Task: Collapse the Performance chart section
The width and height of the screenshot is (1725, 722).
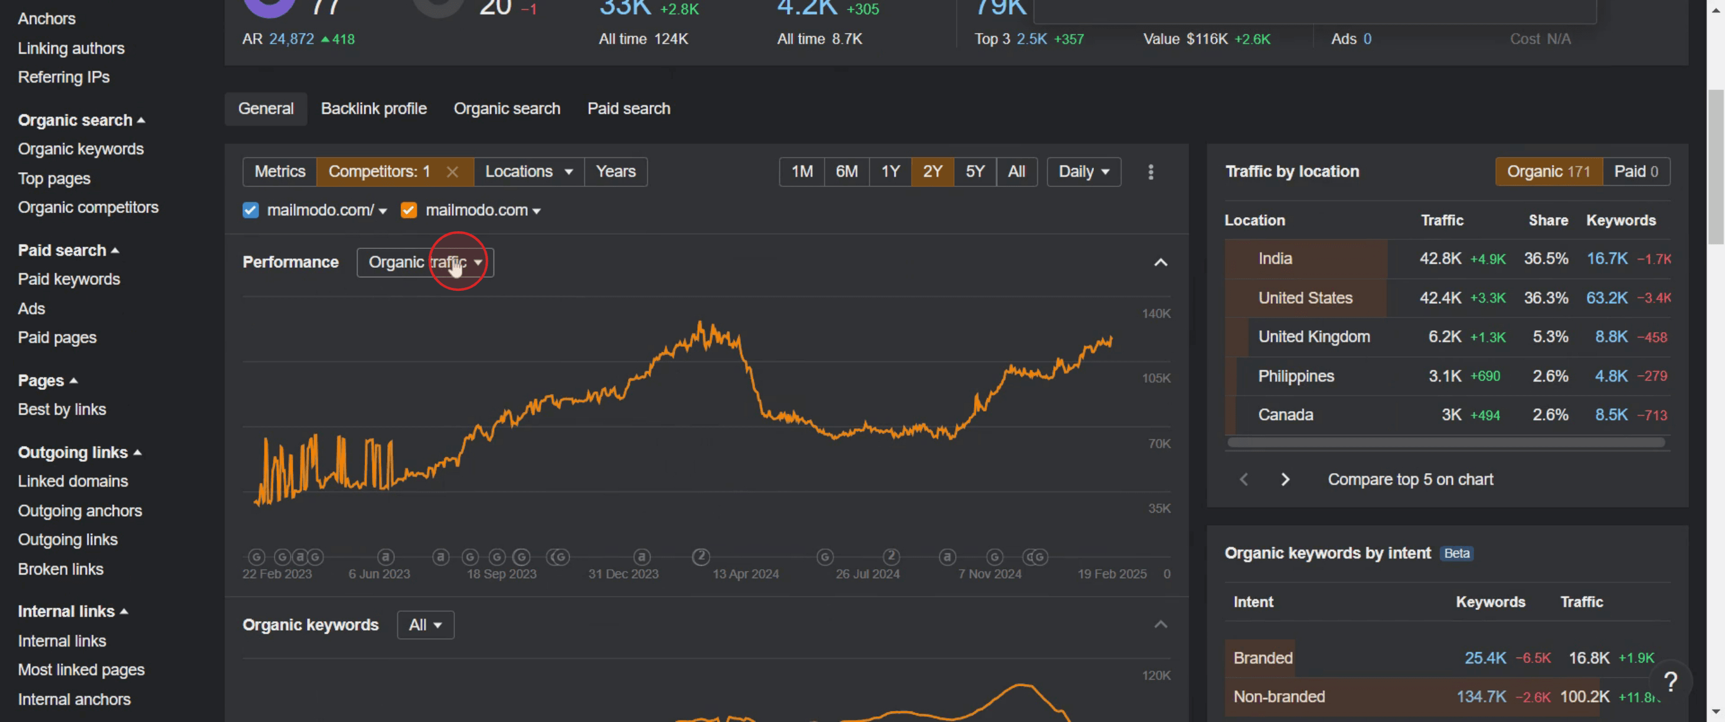Action: tap(1161, 262)
